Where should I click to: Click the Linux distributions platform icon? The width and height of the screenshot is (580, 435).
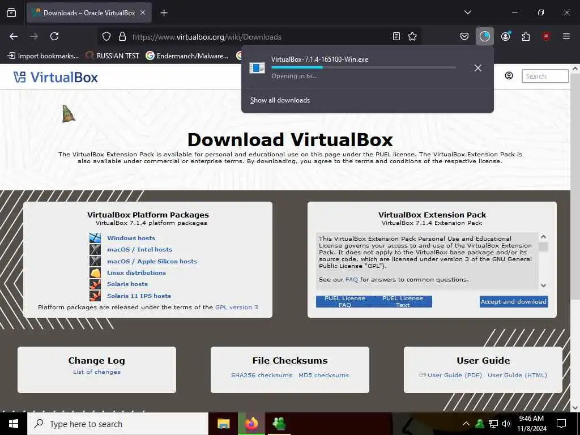(x=95, y=272)
